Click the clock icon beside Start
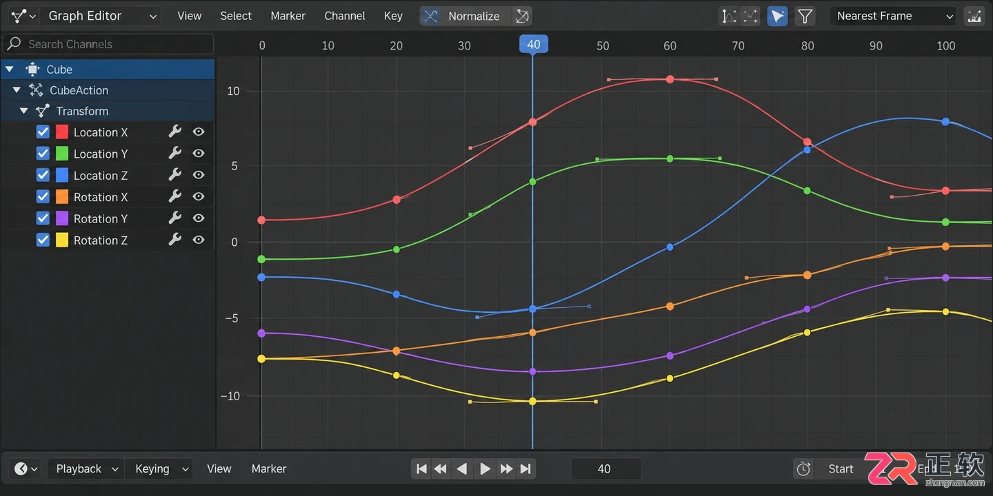 [803, 468]
